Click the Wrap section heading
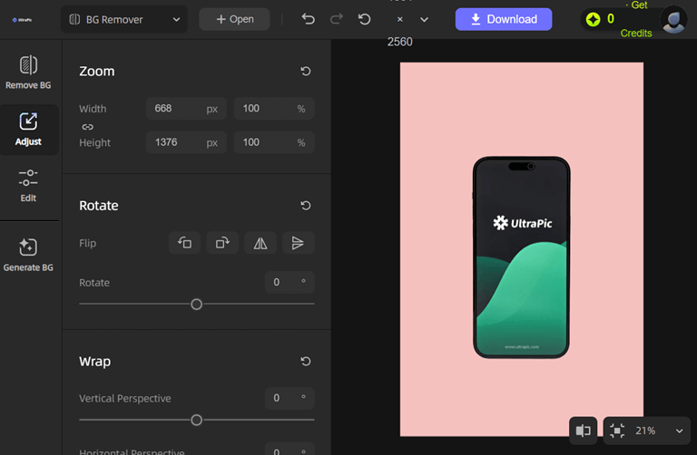This screenshot has height=455, width=697. [x=94, y=362]
